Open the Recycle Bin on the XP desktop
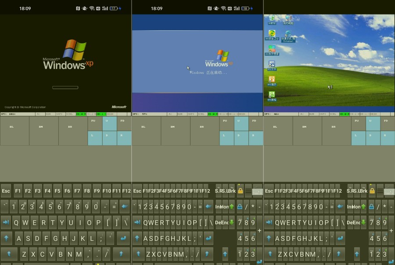395x265 pixels. (272, 20)
